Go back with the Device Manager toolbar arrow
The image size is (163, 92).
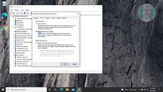(x=11, y=13)
